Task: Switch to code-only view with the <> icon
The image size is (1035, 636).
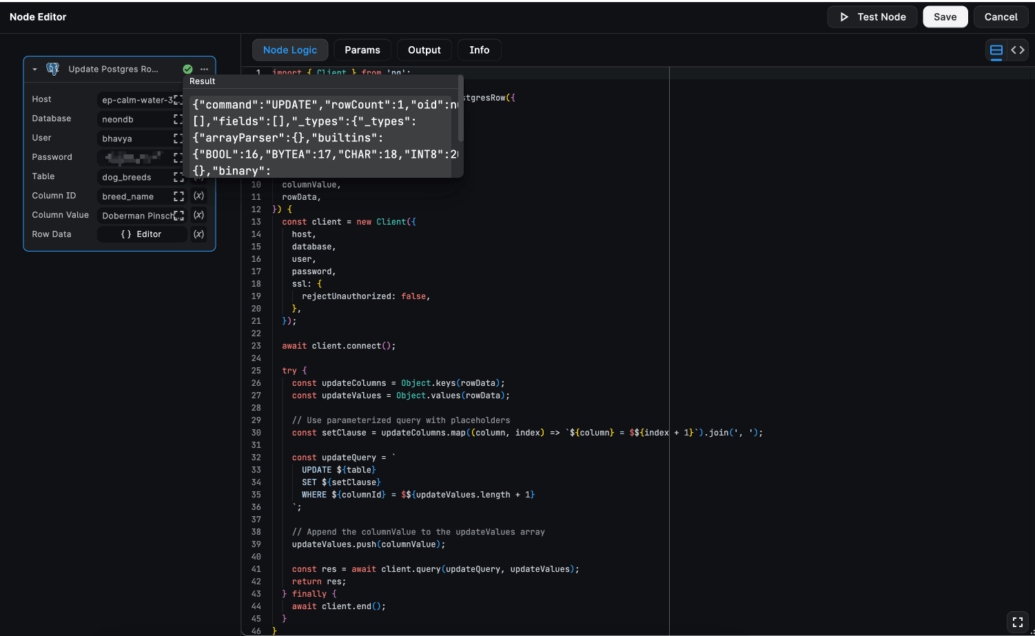Action: [x=1018, y=50]
